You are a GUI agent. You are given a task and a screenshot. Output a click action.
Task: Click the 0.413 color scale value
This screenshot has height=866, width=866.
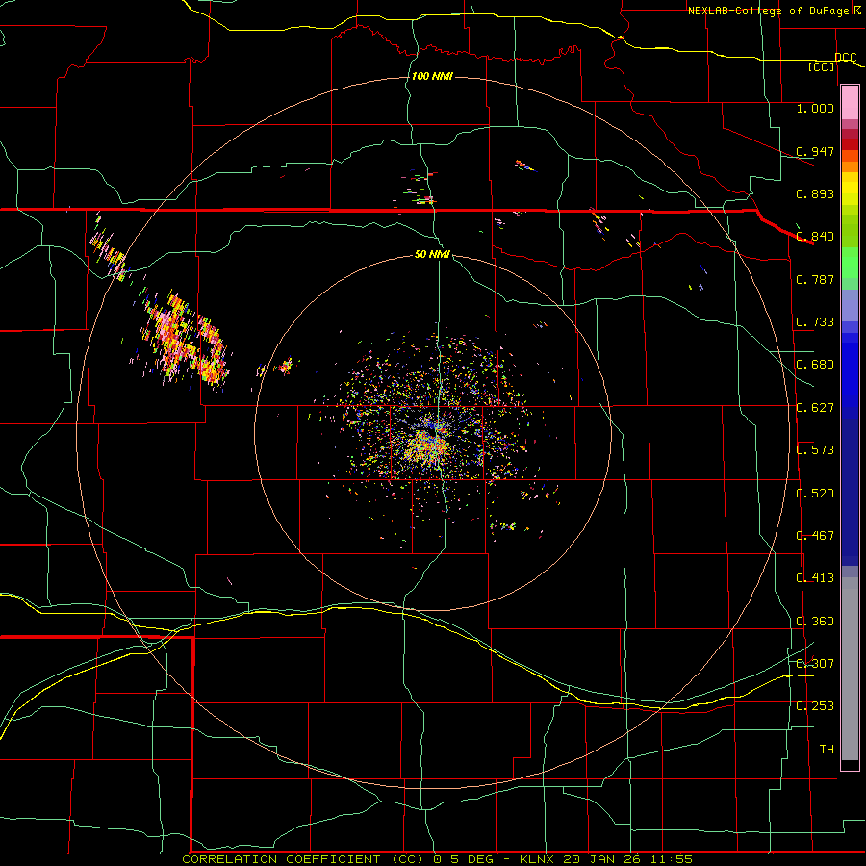click(x=815, y=578)
